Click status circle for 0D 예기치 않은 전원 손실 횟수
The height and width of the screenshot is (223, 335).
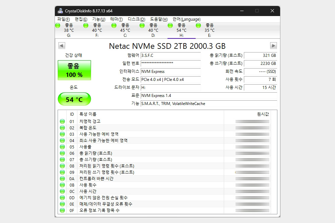coord(62,198)
